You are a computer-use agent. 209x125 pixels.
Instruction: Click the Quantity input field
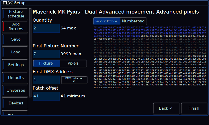(46, 28)
